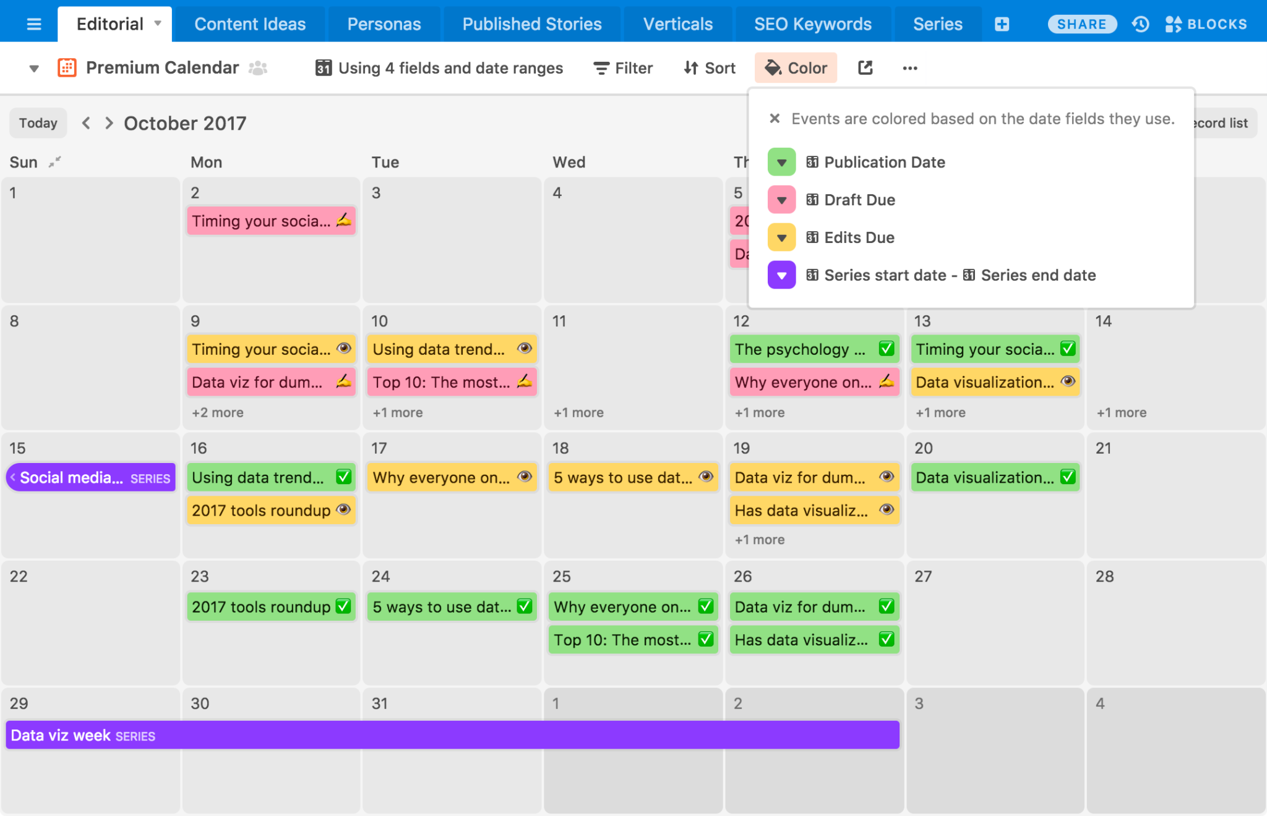Show '+2 more' events on the 9th
The image size is (1267, 816).
[x=218, y=412]
